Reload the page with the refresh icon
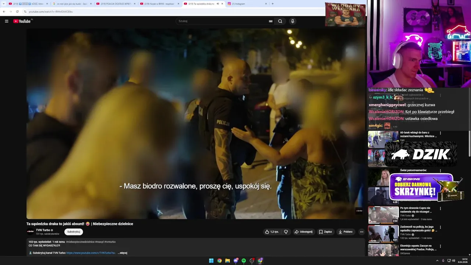This screenshot has width=471, height=265. [17, 11]
